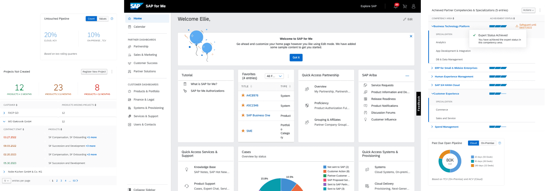Click the Edit button on home page

coord(408,19)
